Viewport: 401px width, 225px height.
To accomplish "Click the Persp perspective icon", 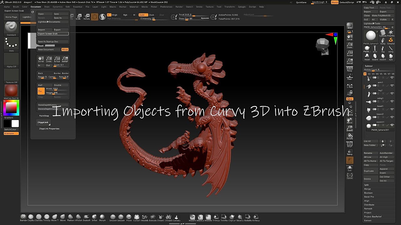I will click(x=350, y=68).
